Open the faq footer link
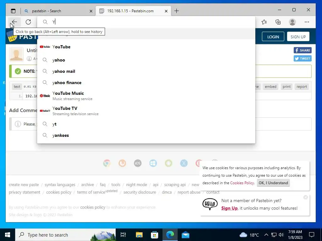This screenshot has width=322, height=241. 103,185
